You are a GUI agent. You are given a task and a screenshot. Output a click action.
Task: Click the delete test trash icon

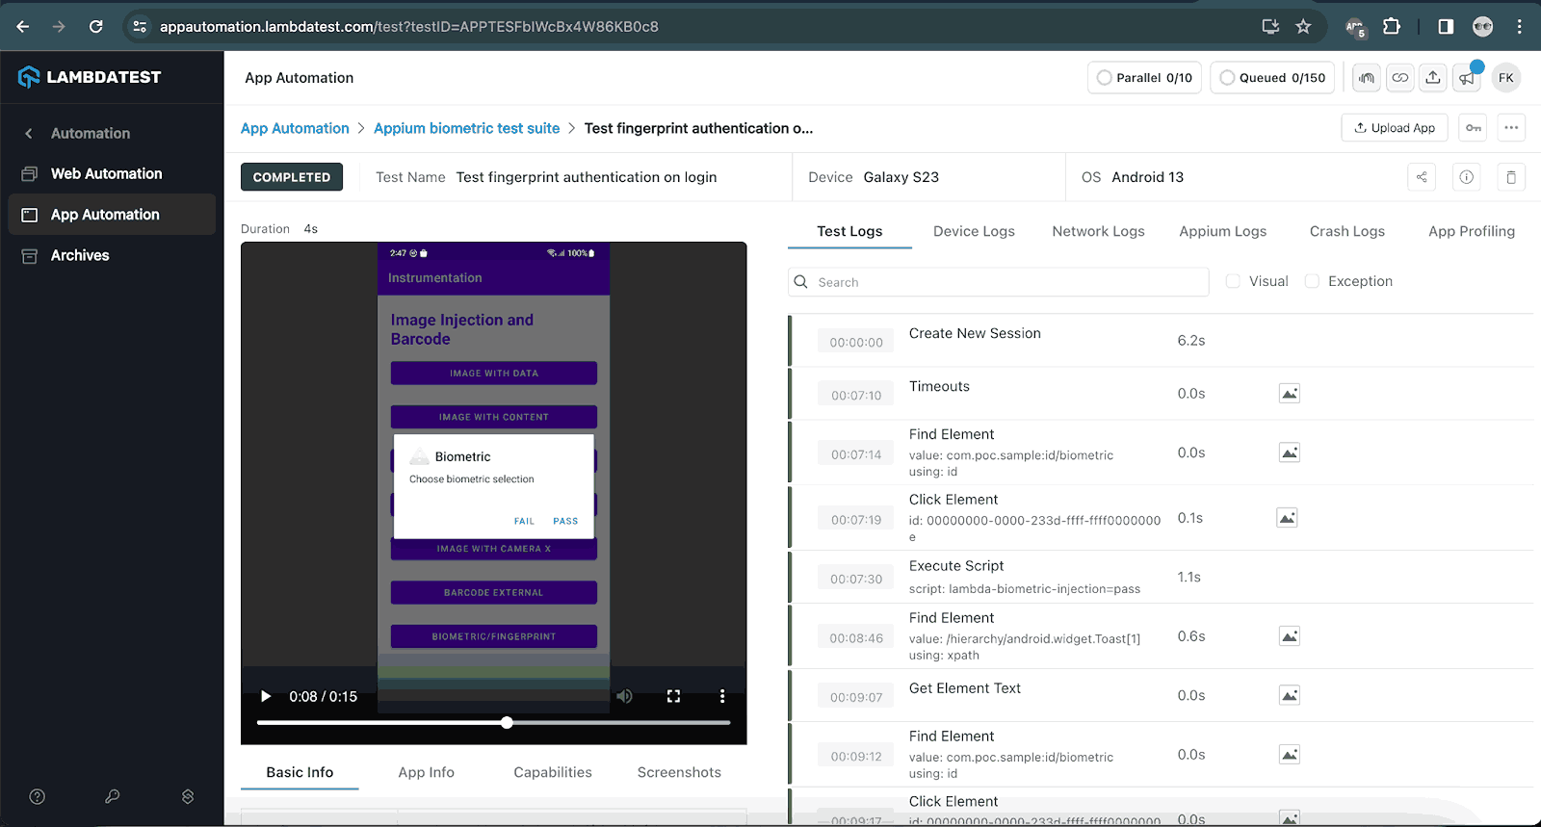[1511, 177]
